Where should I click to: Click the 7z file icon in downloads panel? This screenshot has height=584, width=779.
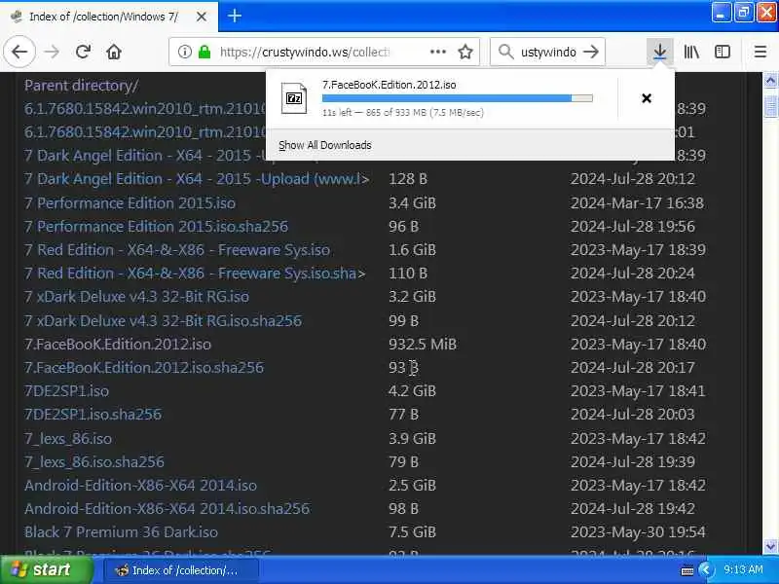click(294, 98)
